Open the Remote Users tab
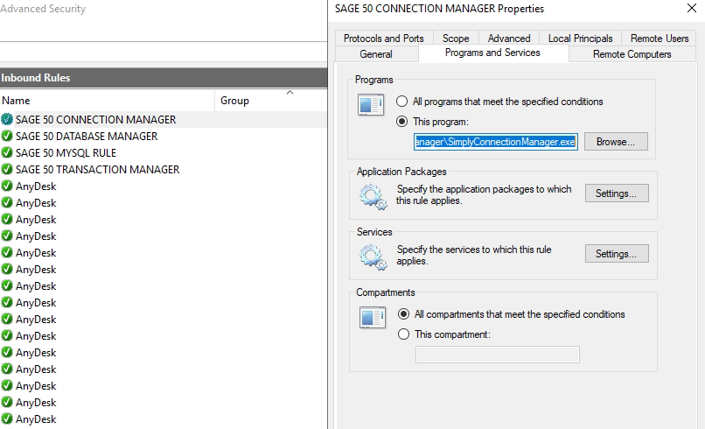Image resolution: width=705 pixels, height=429 pixels. click(660, 39)
